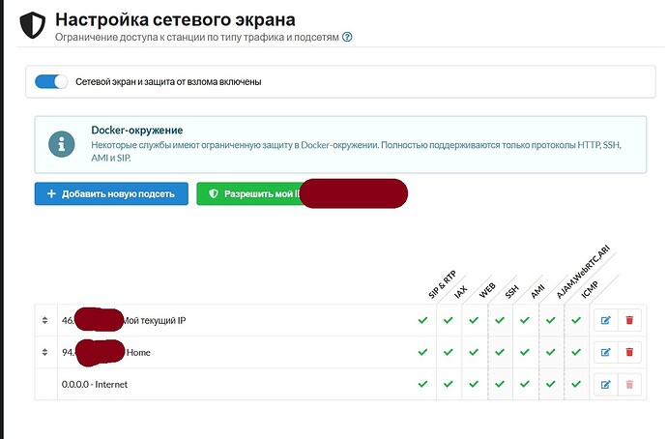Click the SIP & RTP column header
The height and width of the screenshot is (439, 667).
click(442, 284)
